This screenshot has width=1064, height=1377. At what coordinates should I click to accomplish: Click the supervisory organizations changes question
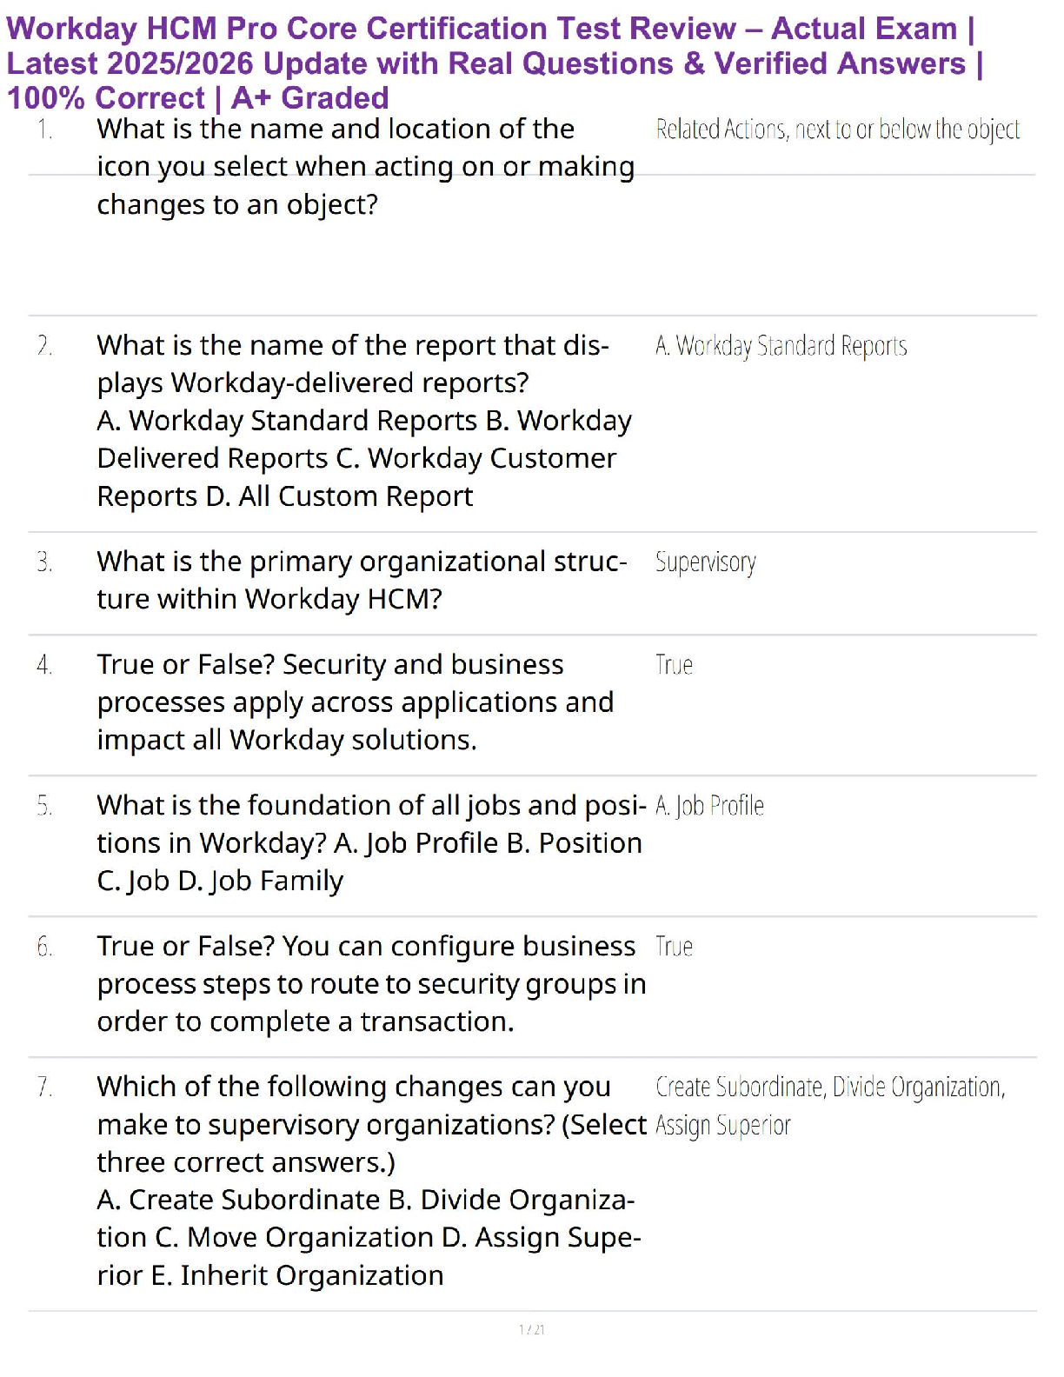click(371, 1180)
